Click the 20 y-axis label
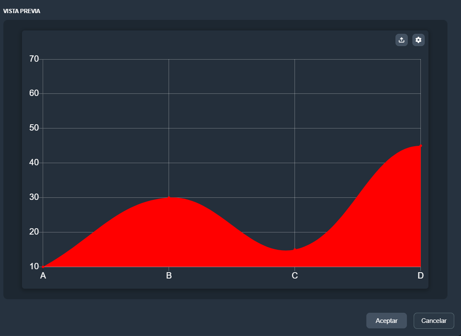 tap(34, 232)
